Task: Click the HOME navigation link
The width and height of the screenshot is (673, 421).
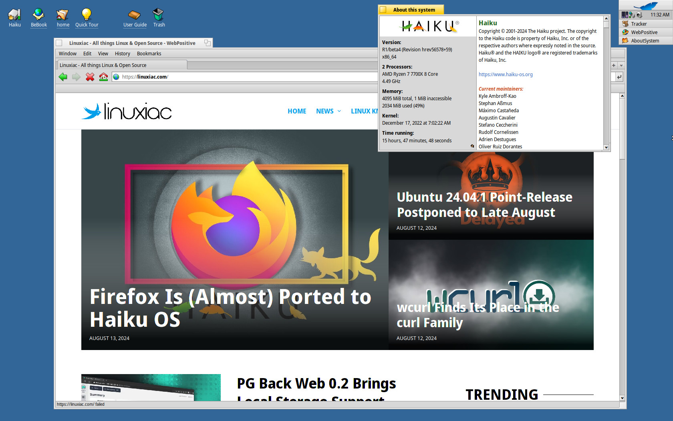Action: (x=297, y=111)
